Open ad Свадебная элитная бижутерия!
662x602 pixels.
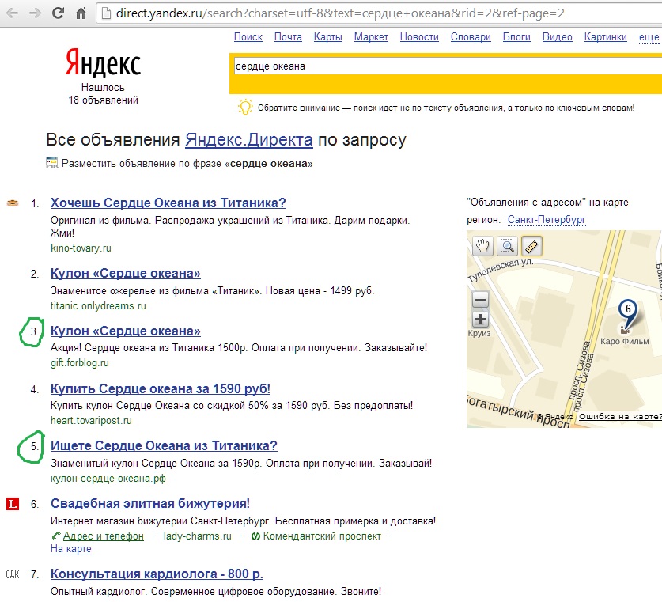pos(149,504)
